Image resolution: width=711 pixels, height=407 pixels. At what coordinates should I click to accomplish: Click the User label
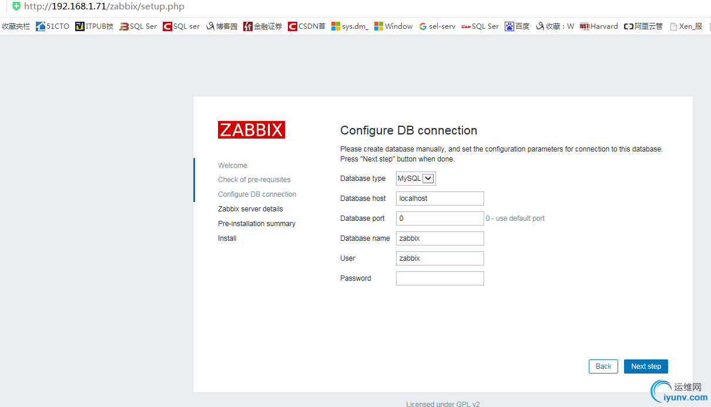(x=348, y=258)
